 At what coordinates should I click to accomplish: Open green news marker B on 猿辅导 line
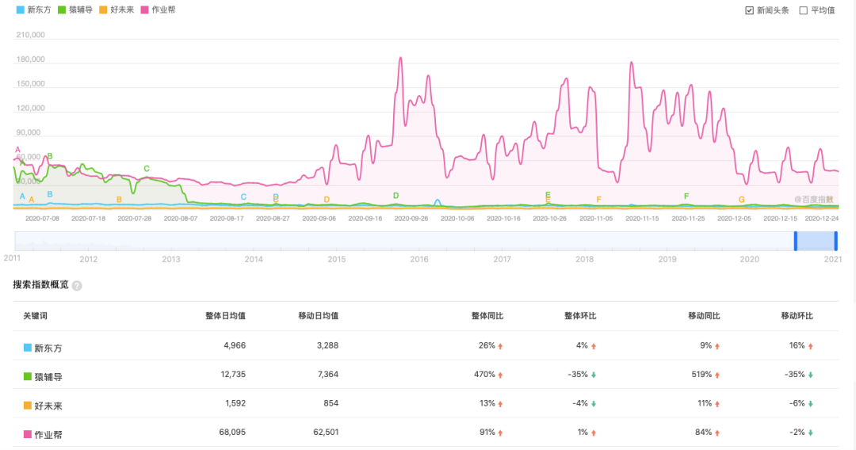pyautogui.click(x=50, y=156)
